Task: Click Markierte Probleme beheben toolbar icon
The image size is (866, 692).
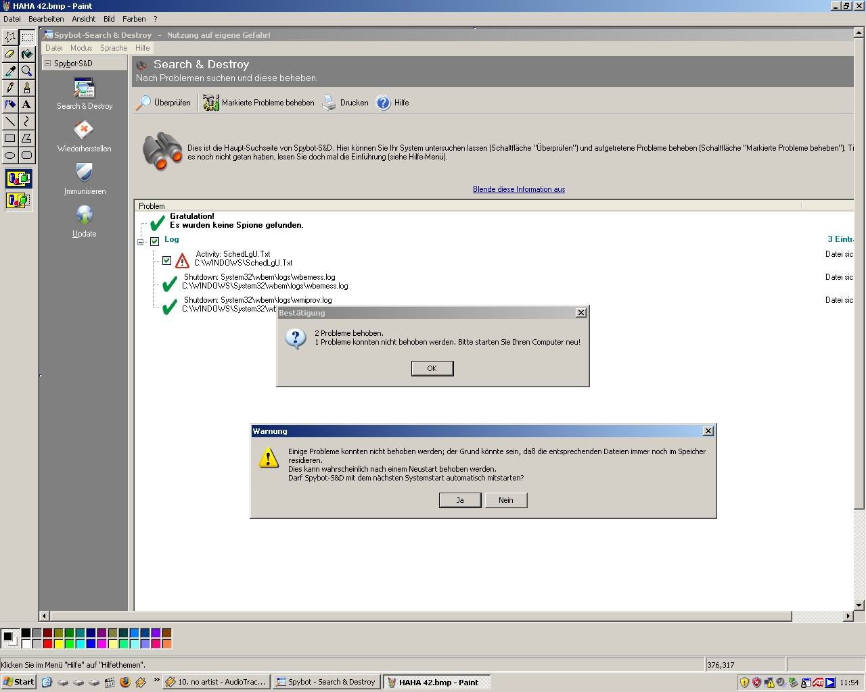Action: tap(211, 103)
